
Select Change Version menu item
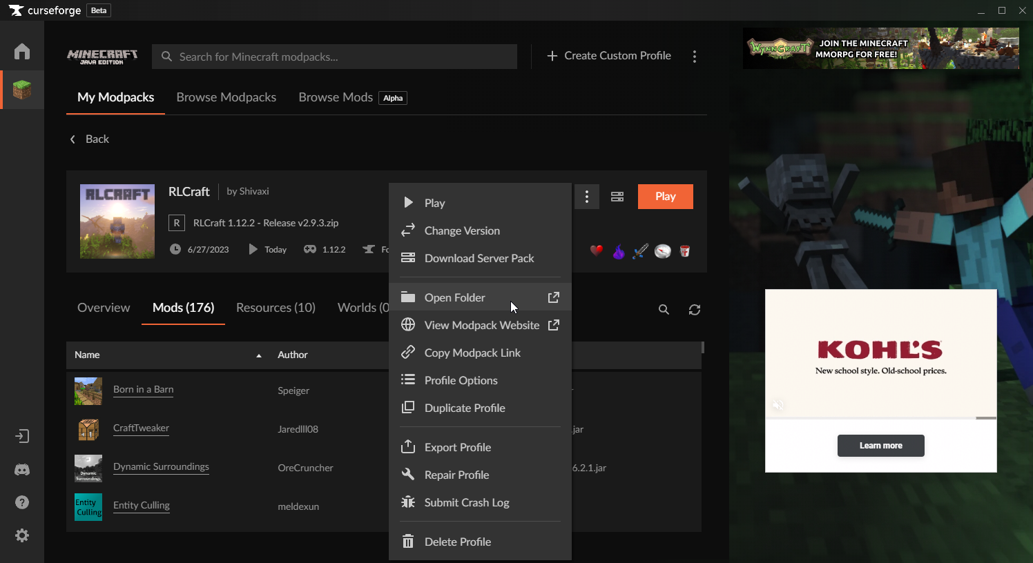click(480, 230)
